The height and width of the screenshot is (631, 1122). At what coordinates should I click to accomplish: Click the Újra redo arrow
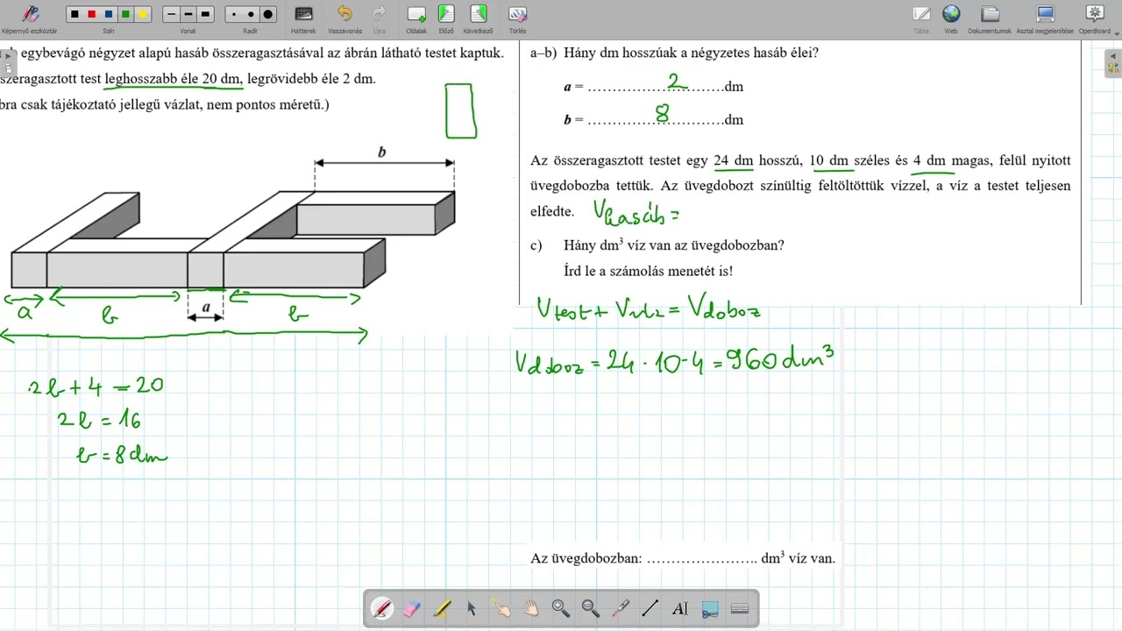(x=379, y=14)
